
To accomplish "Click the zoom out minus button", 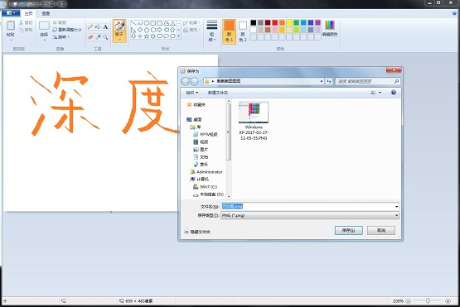I will click(x=408, y=301).
